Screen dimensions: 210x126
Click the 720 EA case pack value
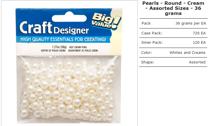coord(199,33)
